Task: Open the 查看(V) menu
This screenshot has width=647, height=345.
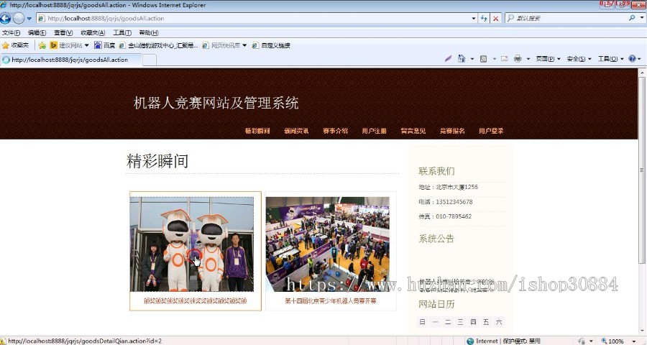Action: pyautogui.click(x=63, y=32)
